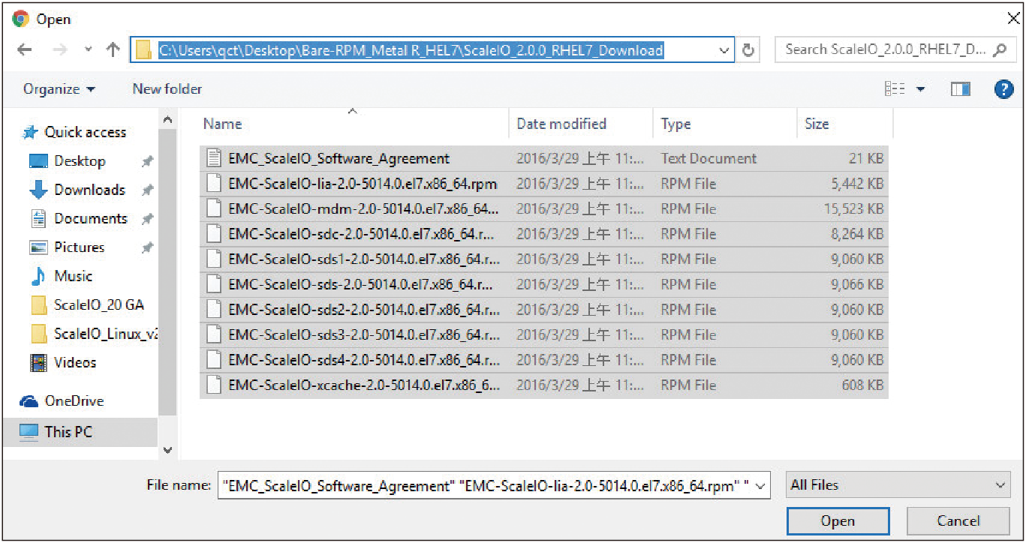
Task: Click the Text Document type cell
Action: [709, 159]
